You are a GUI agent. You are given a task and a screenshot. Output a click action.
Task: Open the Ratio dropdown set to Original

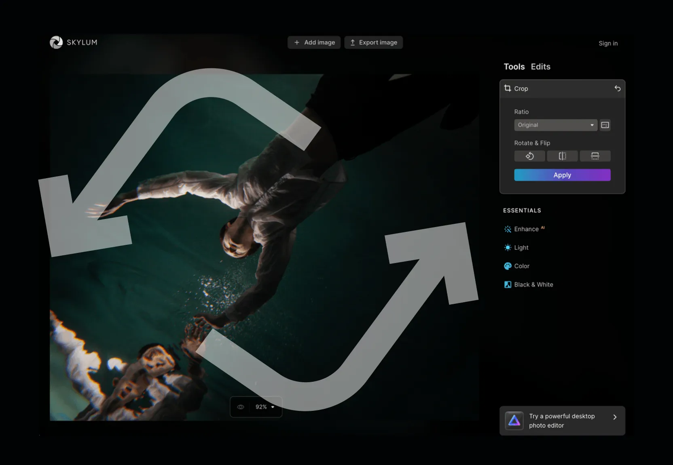pyautogui.click(x=556, y=125)
